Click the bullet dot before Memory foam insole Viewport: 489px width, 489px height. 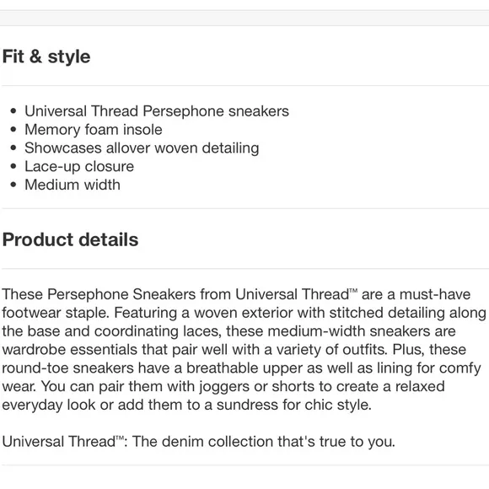pos(13,130)
